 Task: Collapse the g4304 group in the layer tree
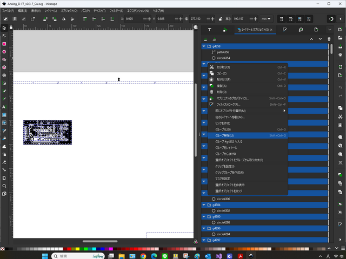(204, 205)
